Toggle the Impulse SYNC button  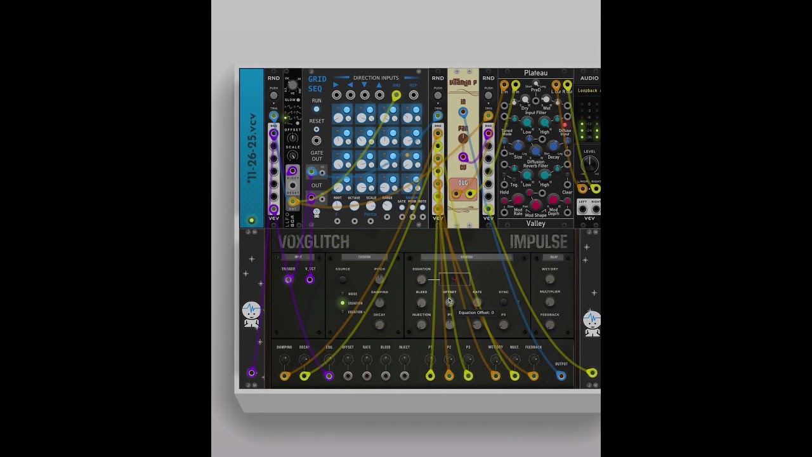[504, 302]
